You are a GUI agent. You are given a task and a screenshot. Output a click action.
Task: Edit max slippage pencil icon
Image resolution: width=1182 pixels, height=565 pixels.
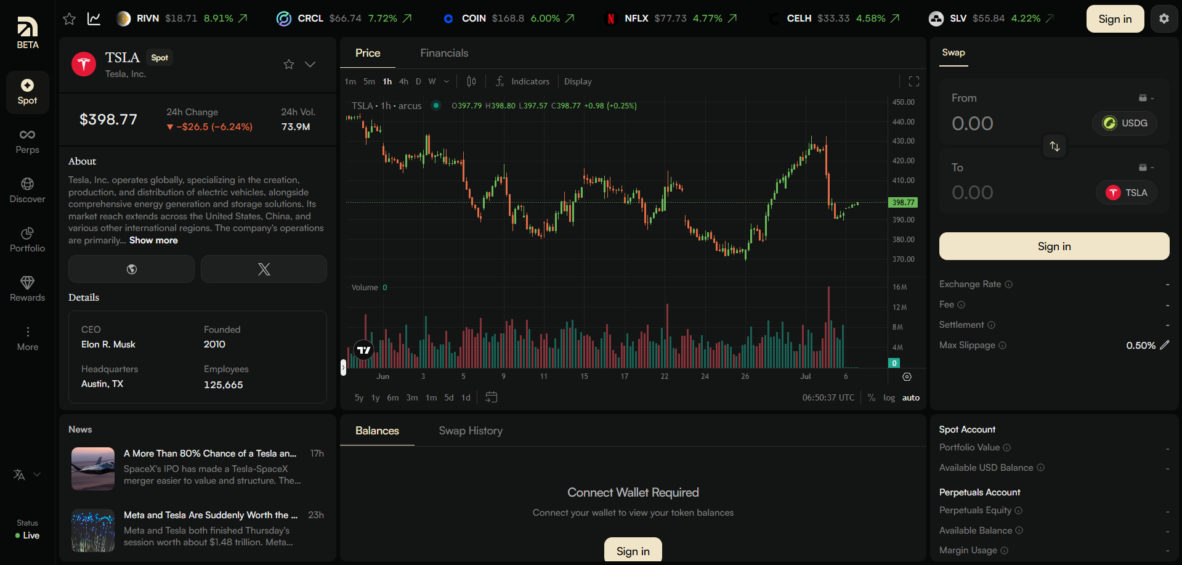1164,345
